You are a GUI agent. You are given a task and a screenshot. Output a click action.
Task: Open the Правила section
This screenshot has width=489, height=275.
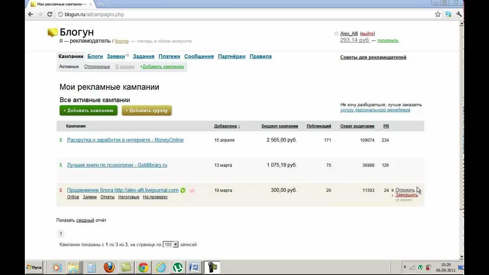pyautogui.click(x=261, y=56)
